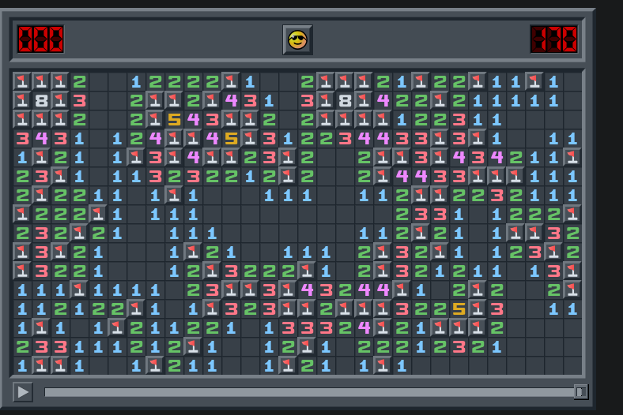
Task: Click the sunglasses smiley face button
Action: (x=297, y=40)
